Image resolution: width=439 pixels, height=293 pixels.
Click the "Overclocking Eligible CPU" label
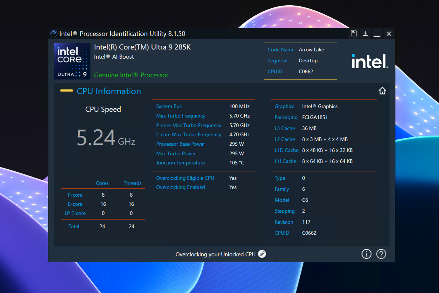tap(185, 178)
